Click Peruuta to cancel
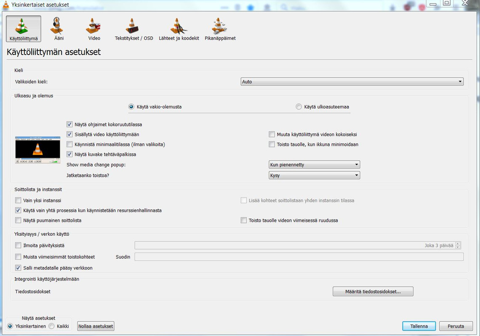The height and width of the screenshot is (336, 480). tap(456, 326)
